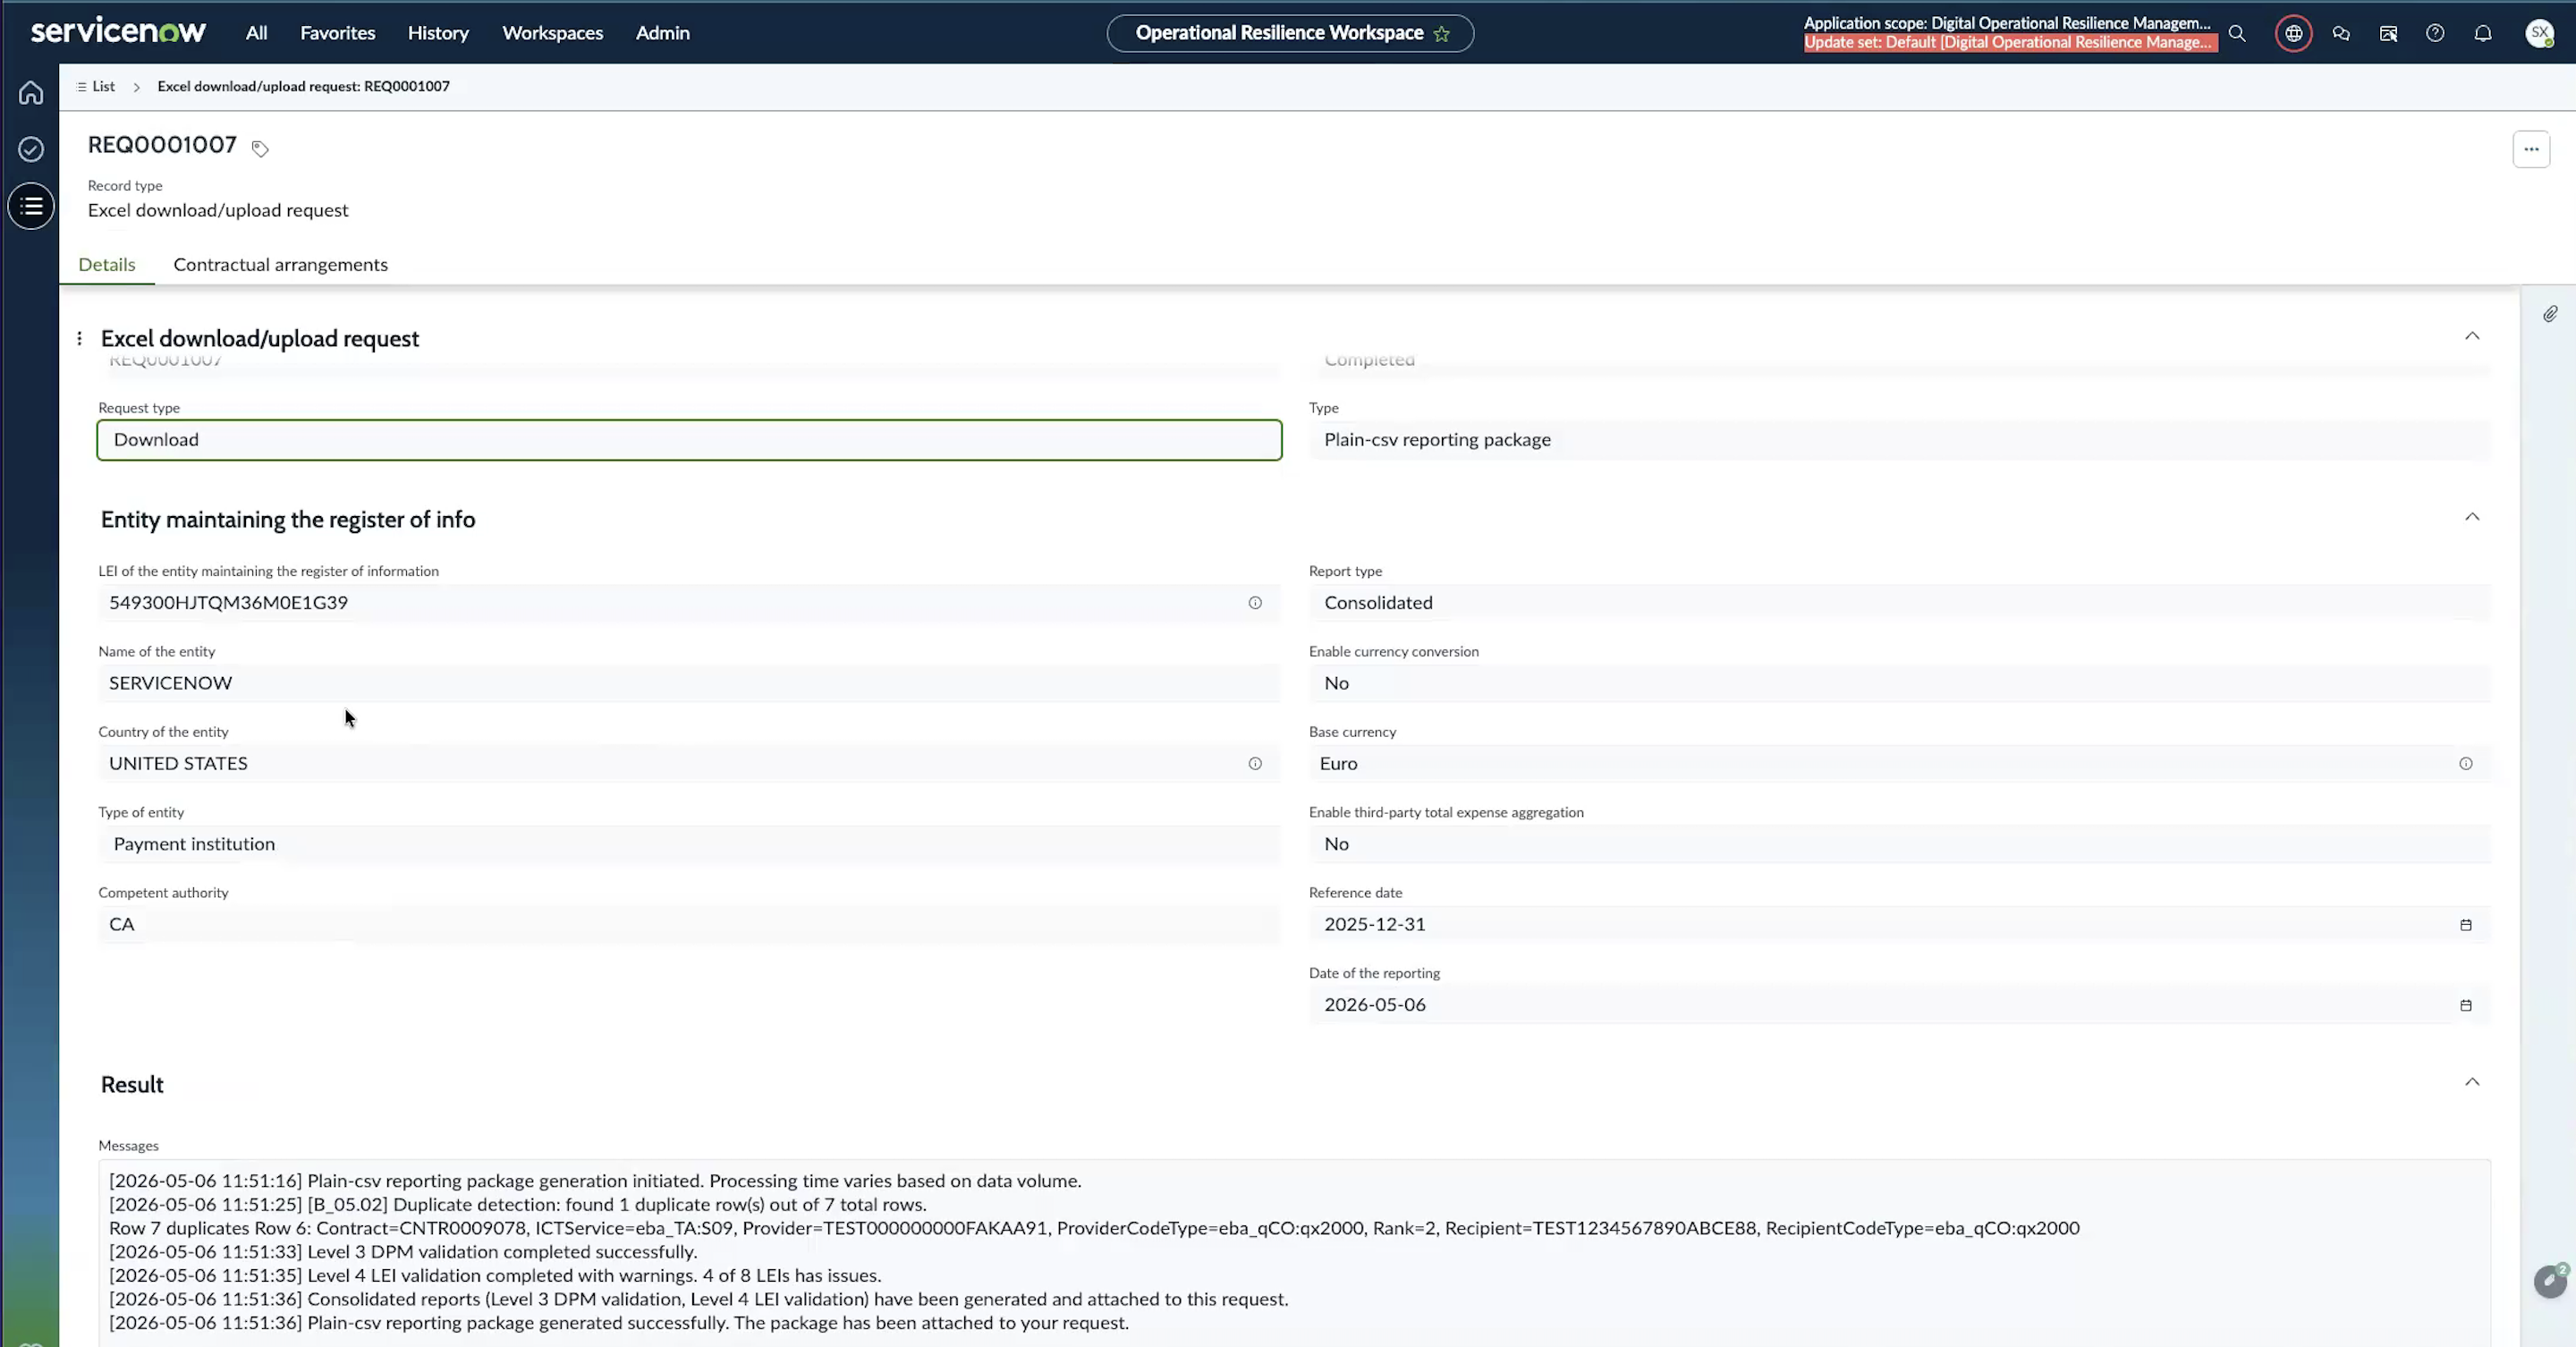2576x1347 pixels.
Task: Click the Competent authority CA field
Action: pos(689,925)
